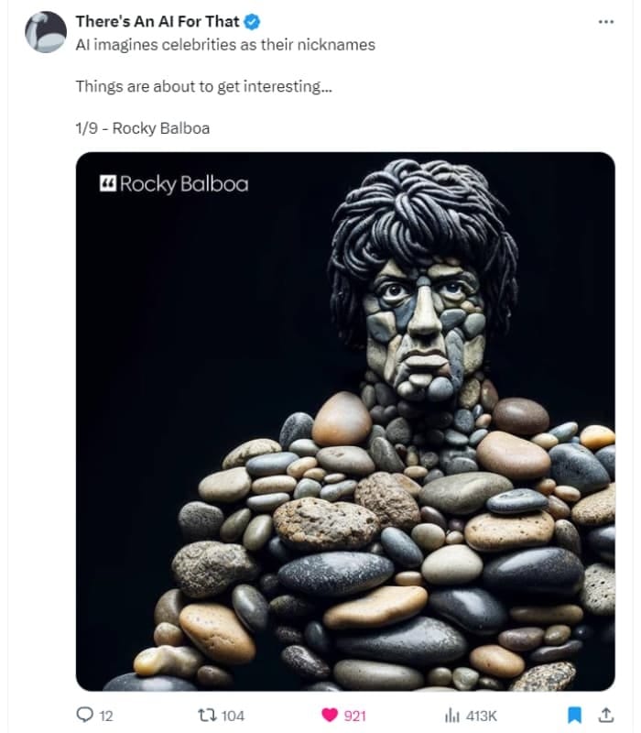The width and height of the screenshot is (641, 733).
Task: Click the 921 likes count
Action: click(355, 716)
